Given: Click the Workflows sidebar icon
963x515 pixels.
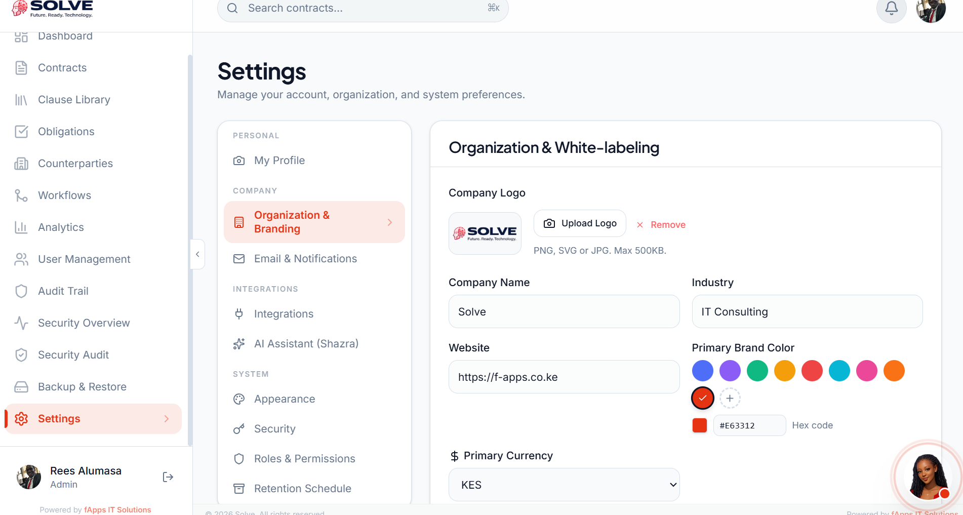Looking at the screenshot, I should point(21,195).
